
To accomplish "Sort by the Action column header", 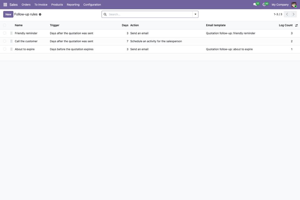I will click(135, 25).
